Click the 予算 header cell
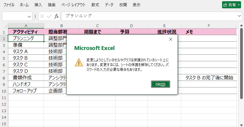The height and width of the screenshot is (127, 244). [131, 32]
